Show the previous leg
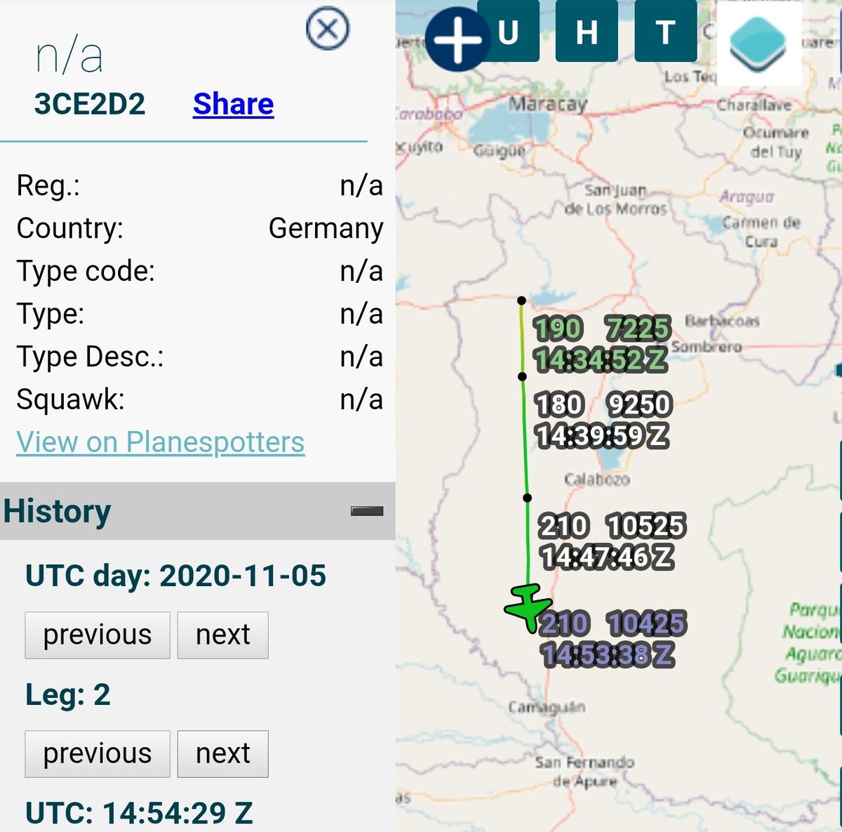The height and width of the screenshot is (832, 842). pos(98,753)
